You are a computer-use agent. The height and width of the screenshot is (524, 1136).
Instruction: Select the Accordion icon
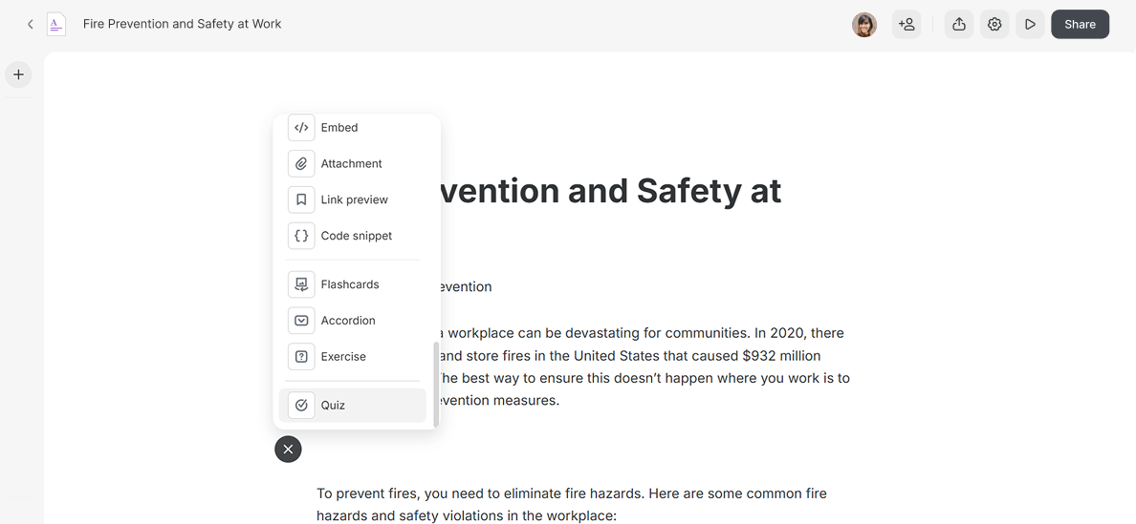click(301, 320)
